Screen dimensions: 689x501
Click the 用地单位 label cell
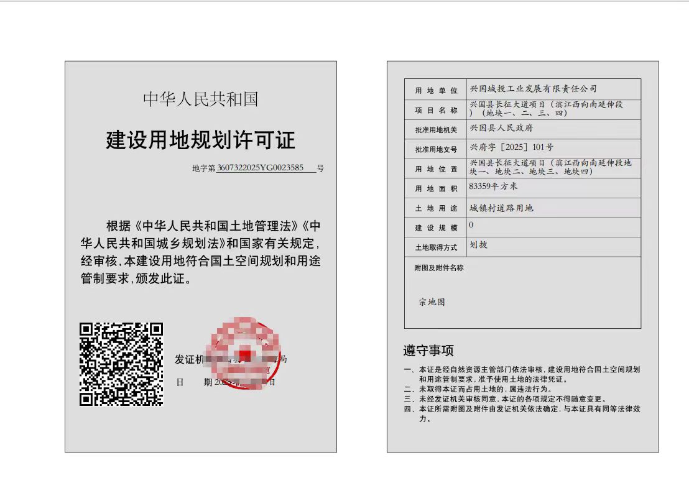[x=436, y=91]
